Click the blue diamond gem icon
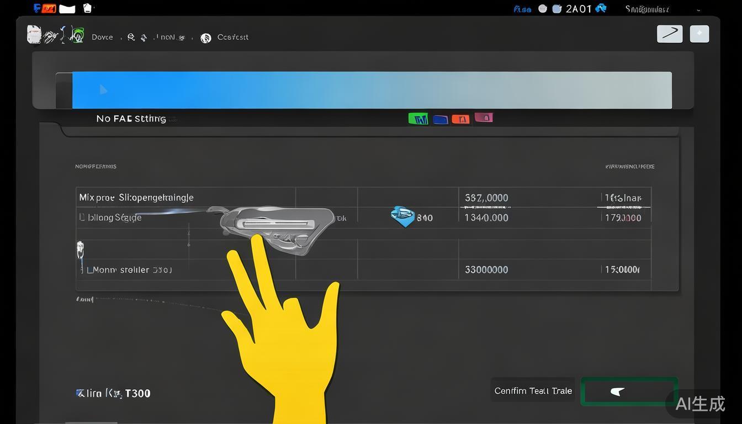The width and height of the screenshot is (742, 424). tap(402, 216)
